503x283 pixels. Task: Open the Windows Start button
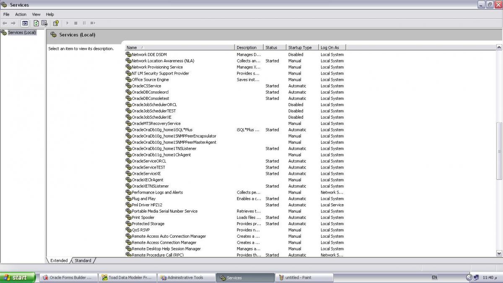point(17,278)
